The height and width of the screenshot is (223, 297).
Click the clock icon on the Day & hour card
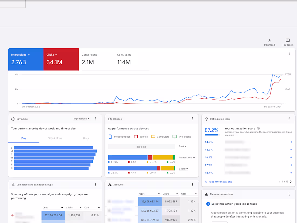point(13,119)
